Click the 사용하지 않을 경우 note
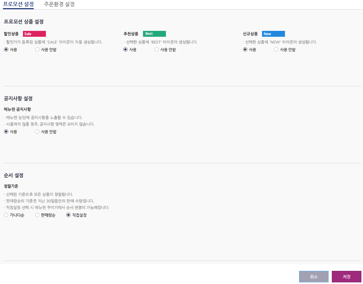Viewport: 363px width, 284px height. pos(49,124)
